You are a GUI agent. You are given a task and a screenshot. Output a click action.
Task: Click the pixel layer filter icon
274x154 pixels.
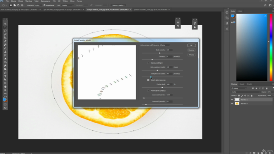pyautogui.click(x=253, y=89)
